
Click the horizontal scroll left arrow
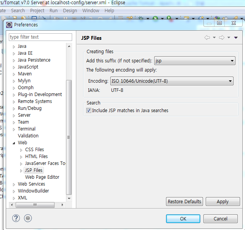(12, 205)
